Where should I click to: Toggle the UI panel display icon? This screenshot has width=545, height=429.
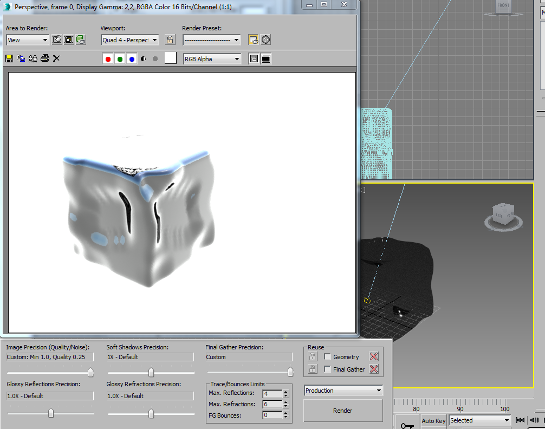point(266,58)
